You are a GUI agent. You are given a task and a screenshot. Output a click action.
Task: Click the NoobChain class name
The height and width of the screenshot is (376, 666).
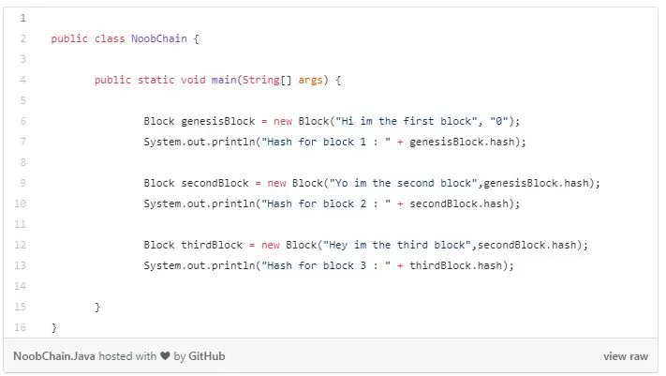[159, 38]
